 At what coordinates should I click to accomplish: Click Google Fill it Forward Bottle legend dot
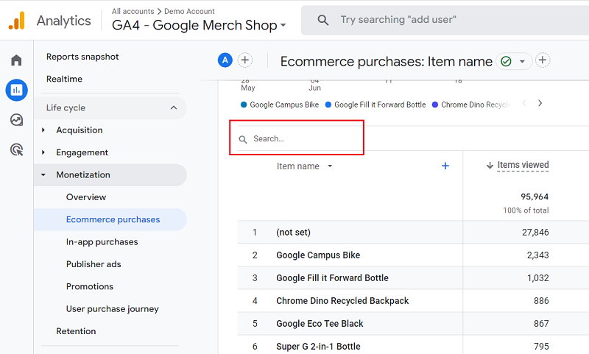[x=328, y=105]
